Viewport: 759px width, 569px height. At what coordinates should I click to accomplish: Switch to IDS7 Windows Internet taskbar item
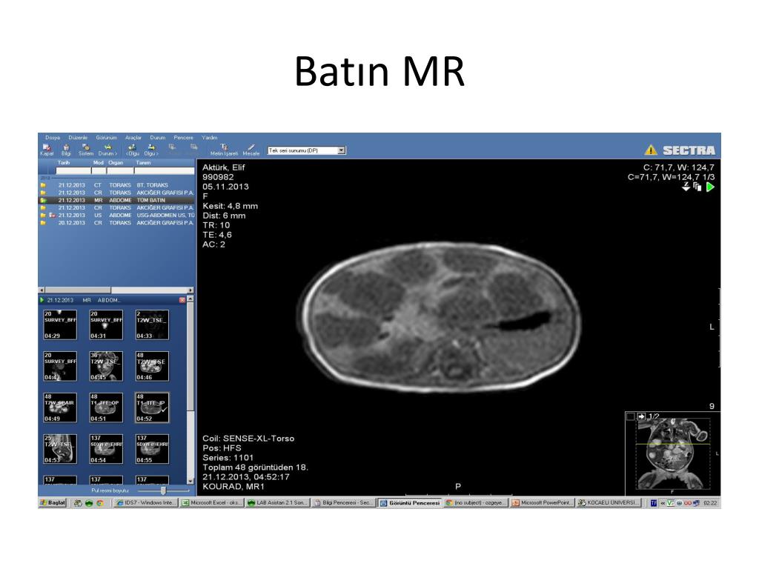tap(146, 503)
